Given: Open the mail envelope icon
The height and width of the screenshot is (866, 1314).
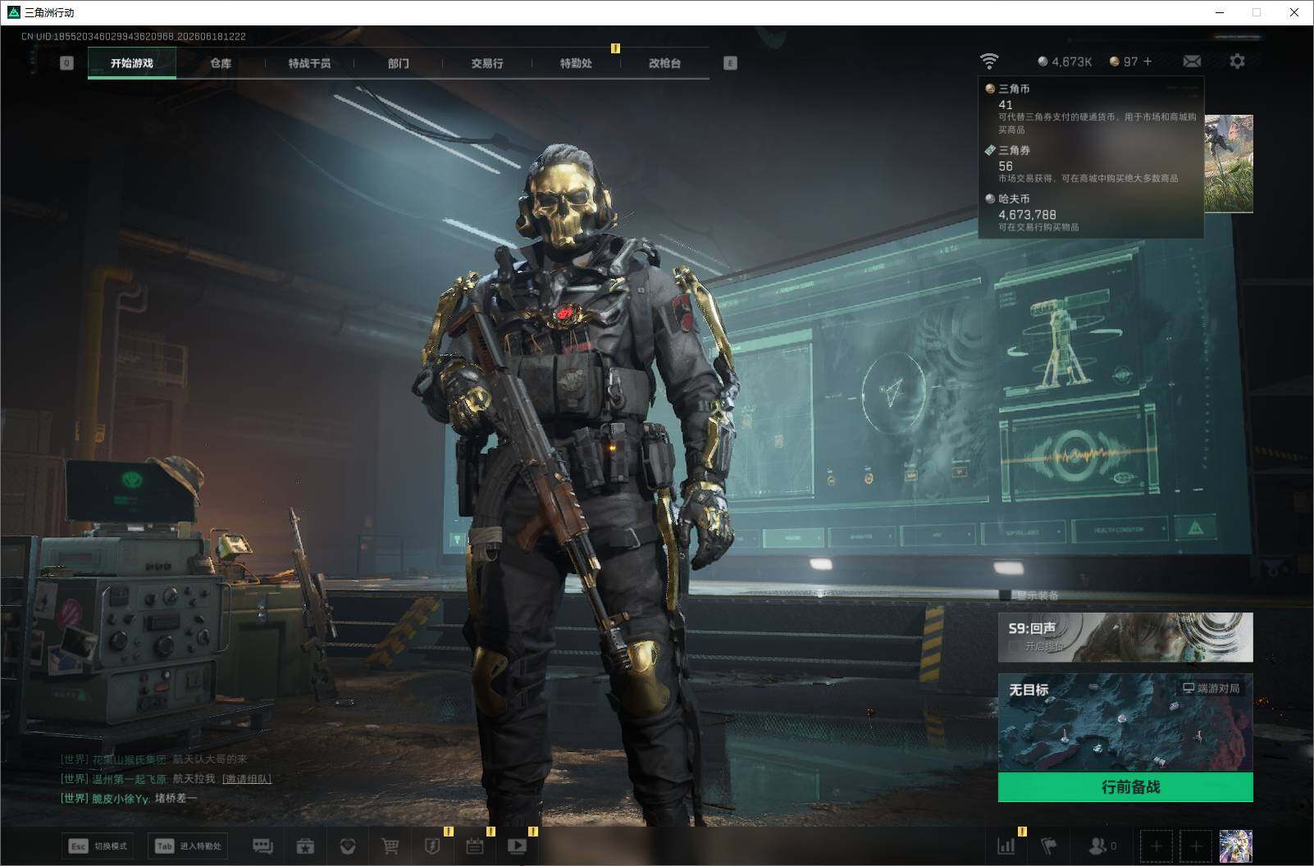Looking at the screenshot, I should pos(1192,62).
